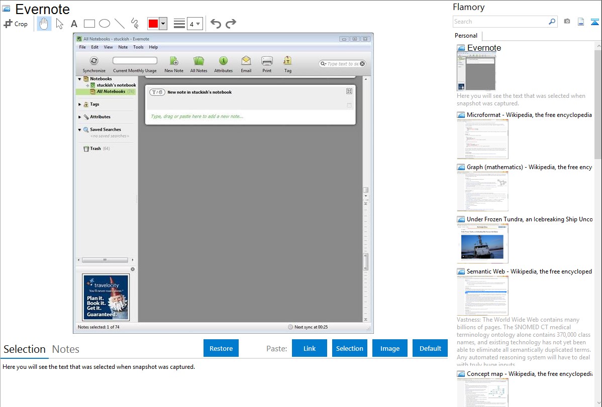Paste as Link button
The width and height of the screenshot is (602, 407).
pyautogui.click(x=310, y=348)
